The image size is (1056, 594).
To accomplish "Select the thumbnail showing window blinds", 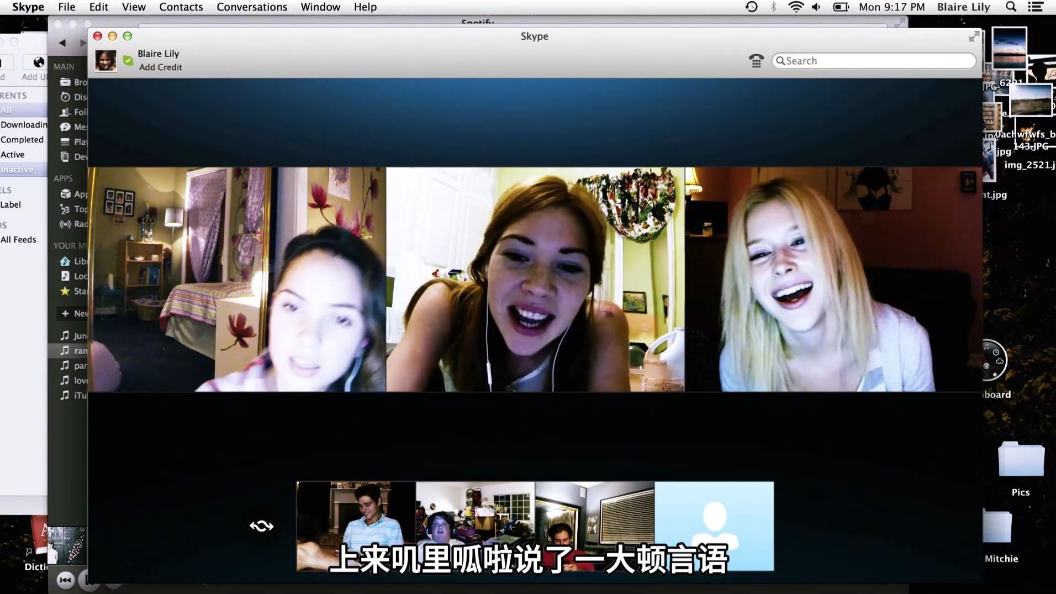I will (x=595, y=526).
